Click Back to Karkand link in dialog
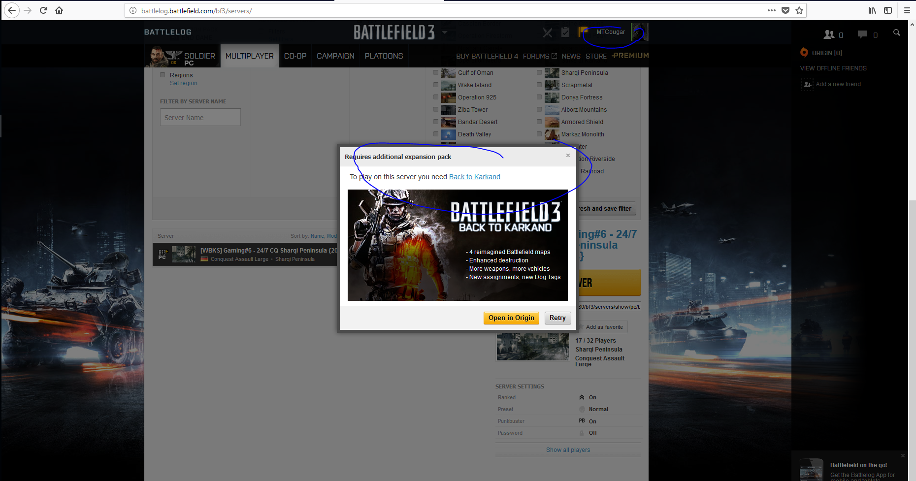916x481 pixels. tap(475, 177)
